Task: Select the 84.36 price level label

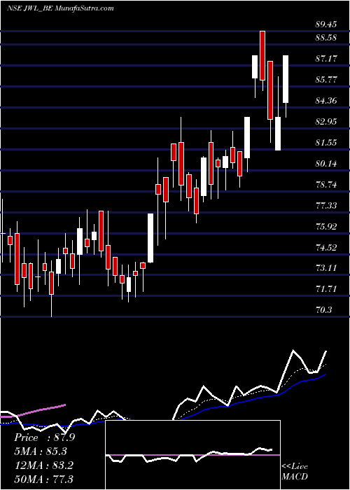Action: click(x=326, y=100)
